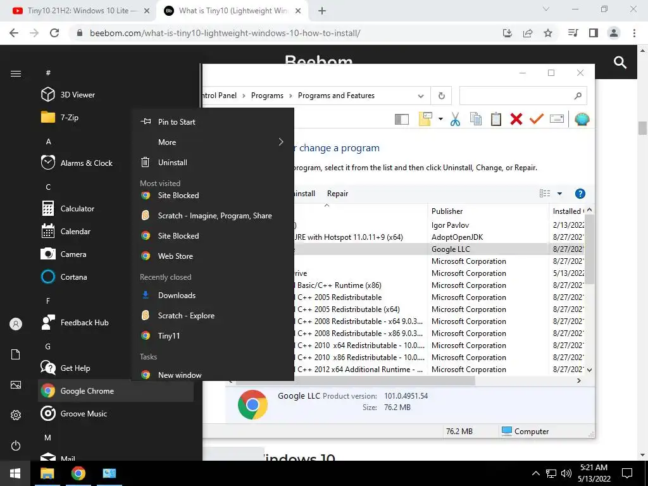Open Documents from Start sidebar

(16, 354)
